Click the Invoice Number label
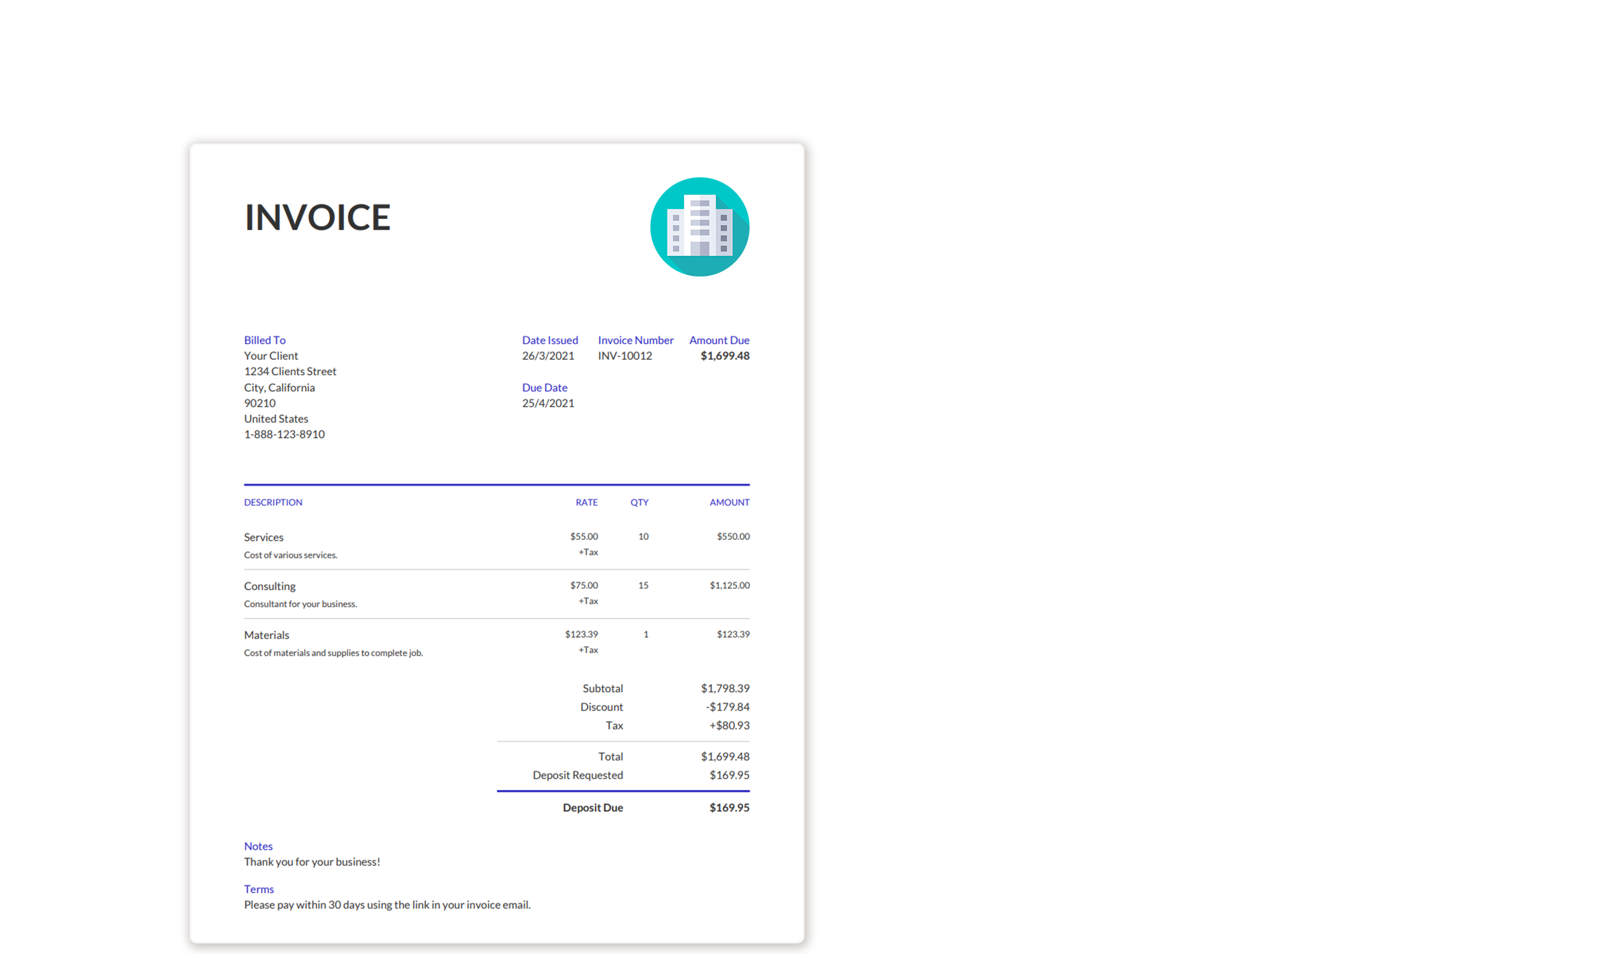 [635, 340]
